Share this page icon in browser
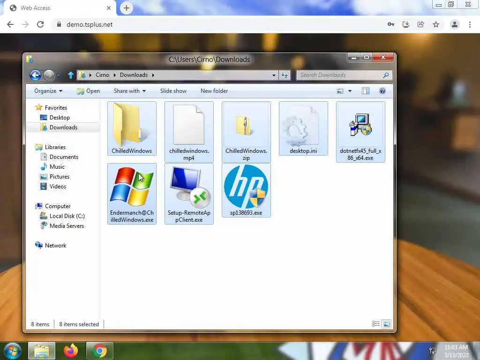 pos(421,24)
